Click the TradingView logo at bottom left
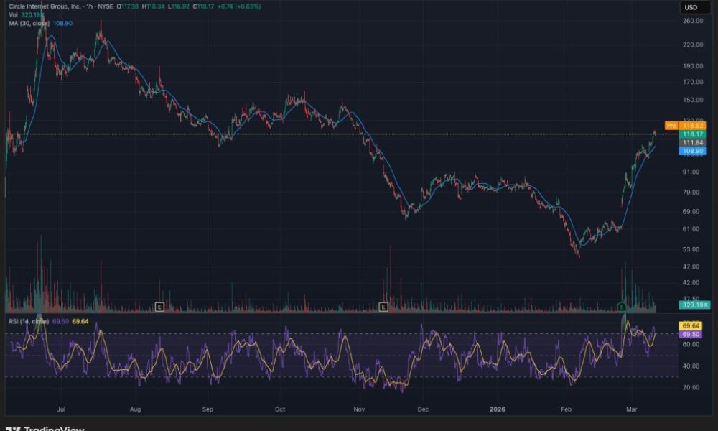718x431 pixels. tap(47, 429)
